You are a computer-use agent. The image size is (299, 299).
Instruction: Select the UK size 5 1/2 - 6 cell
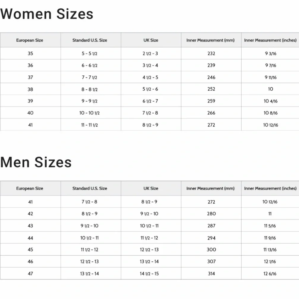pyautogui.click(x=150, y=89)
